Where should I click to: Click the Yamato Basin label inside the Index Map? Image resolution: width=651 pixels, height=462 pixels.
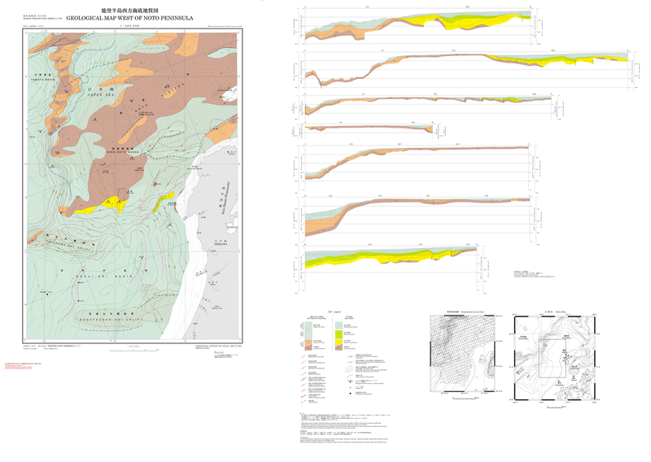(524, 338)
